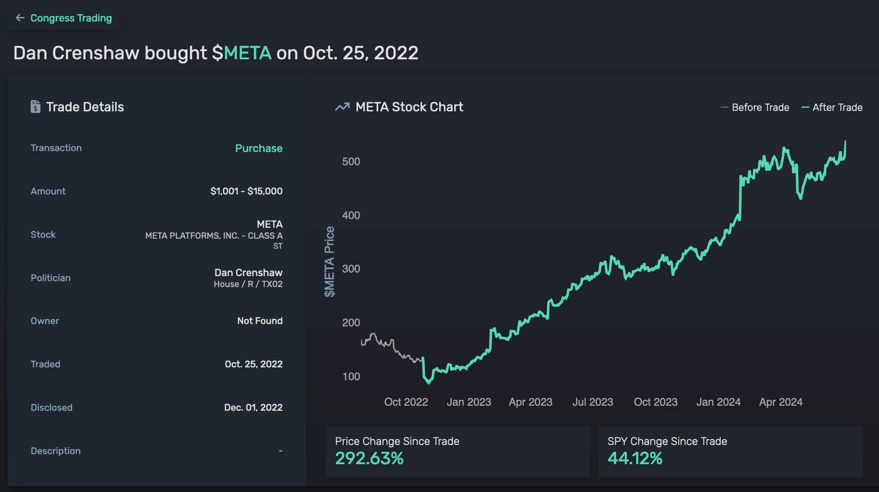Select the $META ticker in the heading
The image size is (879, 492).
[242, 53]
